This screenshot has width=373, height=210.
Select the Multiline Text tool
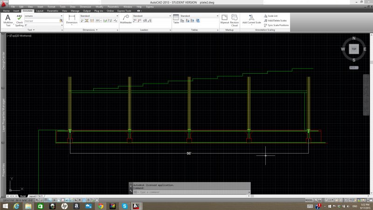8,20
